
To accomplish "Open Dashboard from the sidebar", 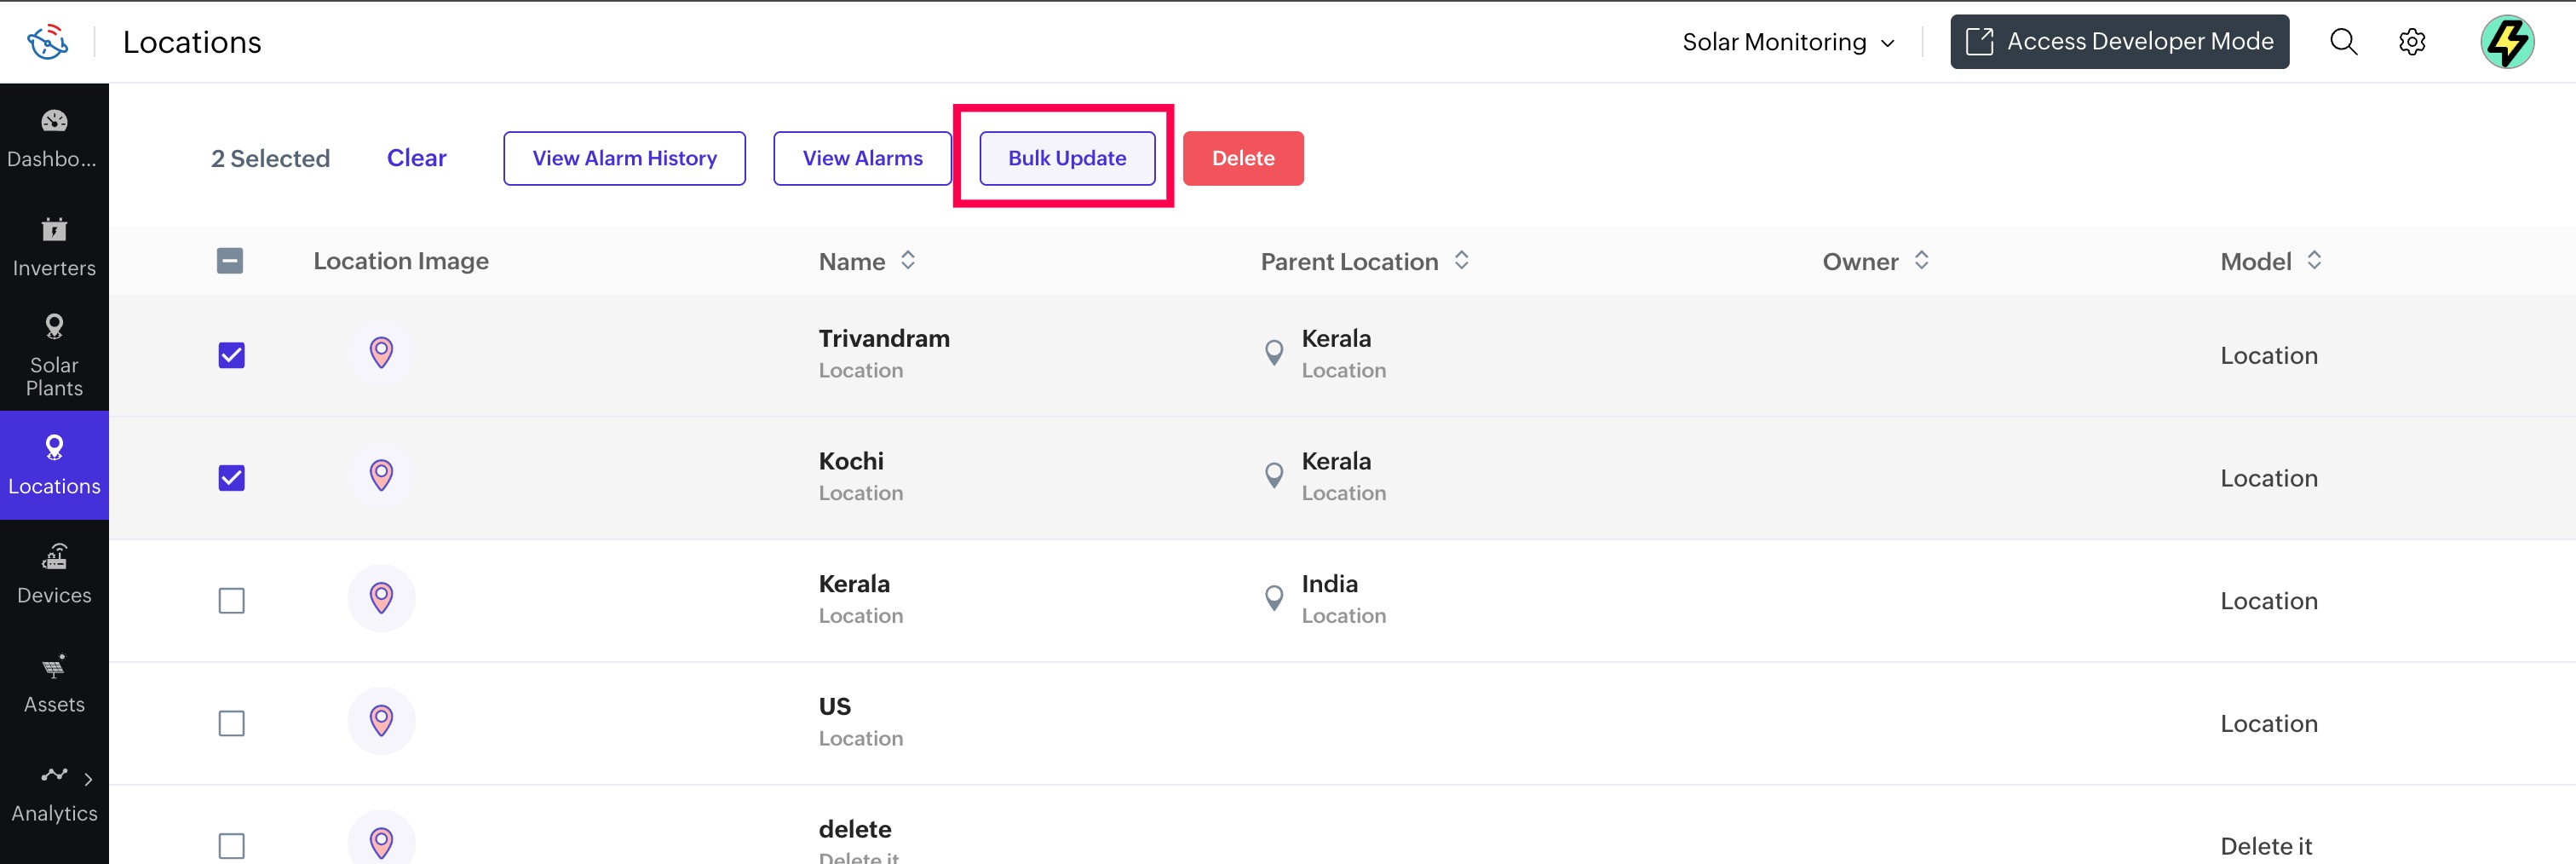I will tap(54, 138).
